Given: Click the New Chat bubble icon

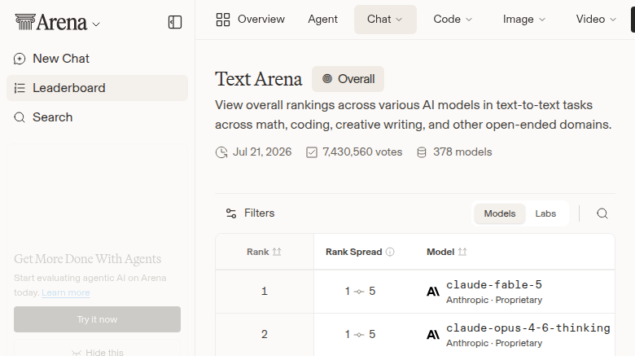Looking at the screenshot, I should (x=20, y=59).
